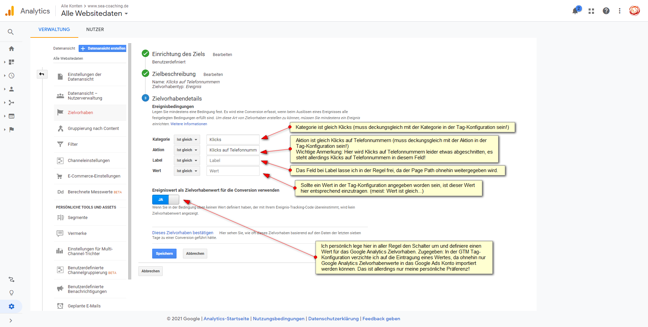Switch to NUTZER tab
This screenshot has width=648, height=327.
[95, 29]
